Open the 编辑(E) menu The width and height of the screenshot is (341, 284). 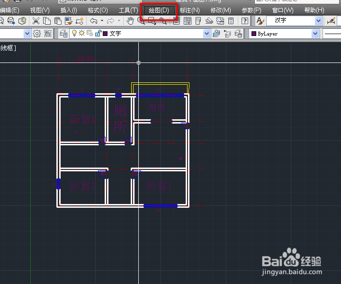click(x=9, y=10)
